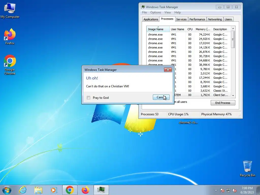Screen dimensions: 260x195
Task: Switch to the Performance tab
Action: click(197, 19)
